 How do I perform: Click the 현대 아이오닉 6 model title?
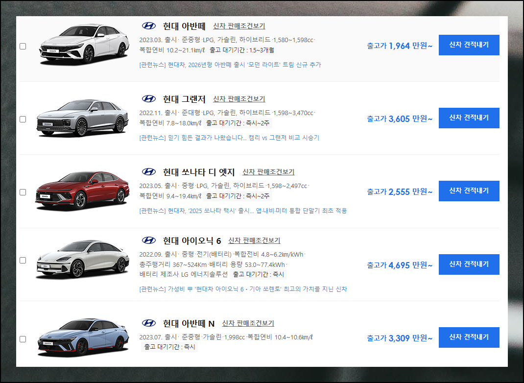coord(192,240)
